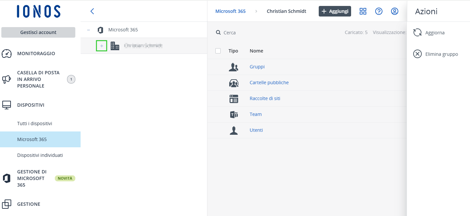
Task: Click the Gestisci account button
Action: point(38,32)
